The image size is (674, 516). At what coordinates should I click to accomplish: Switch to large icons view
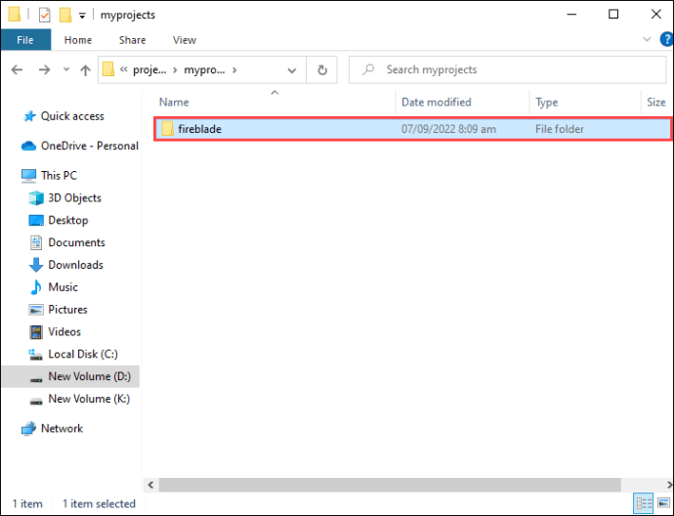click(662, 503)
